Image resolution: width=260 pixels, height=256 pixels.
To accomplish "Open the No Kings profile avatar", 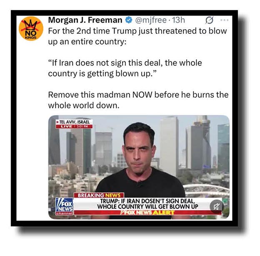I will pos(31,28).
